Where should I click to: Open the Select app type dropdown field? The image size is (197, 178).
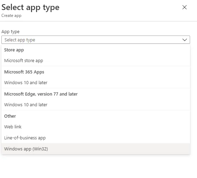click(96, 40)
